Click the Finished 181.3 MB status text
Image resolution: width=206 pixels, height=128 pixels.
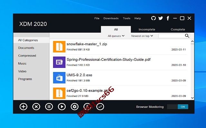78,80
